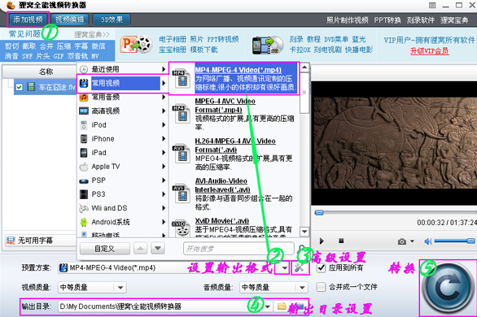Open the 3D效果 settings
Viewport: 477px width, 317px height.
point(112,20)
